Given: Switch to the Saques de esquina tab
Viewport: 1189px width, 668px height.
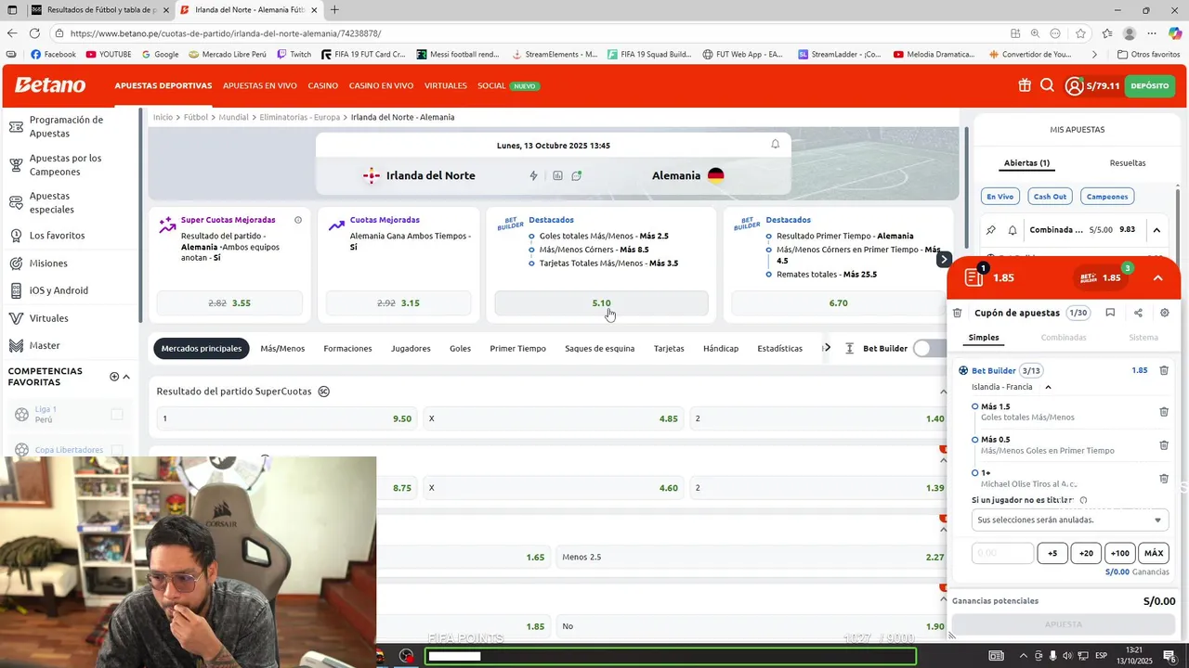Looking at the screenshot, I should pyautogui.click(x=600, y=349).
